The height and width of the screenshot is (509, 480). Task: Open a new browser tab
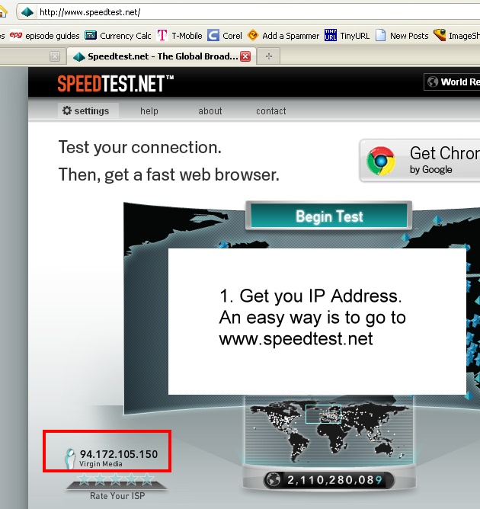coord(269,56)
